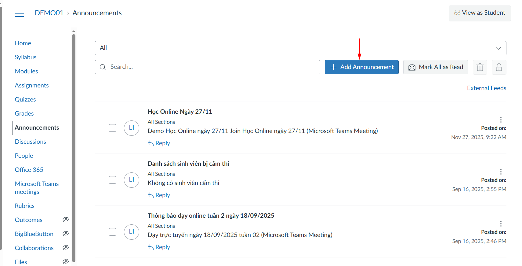Expand the All filter dropdown
The width and height of the screenshot is (522, 266).
click(x=300, y=48)
